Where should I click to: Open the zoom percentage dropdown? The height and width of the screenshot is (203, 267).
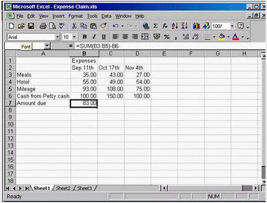click(x=232, y=26)
